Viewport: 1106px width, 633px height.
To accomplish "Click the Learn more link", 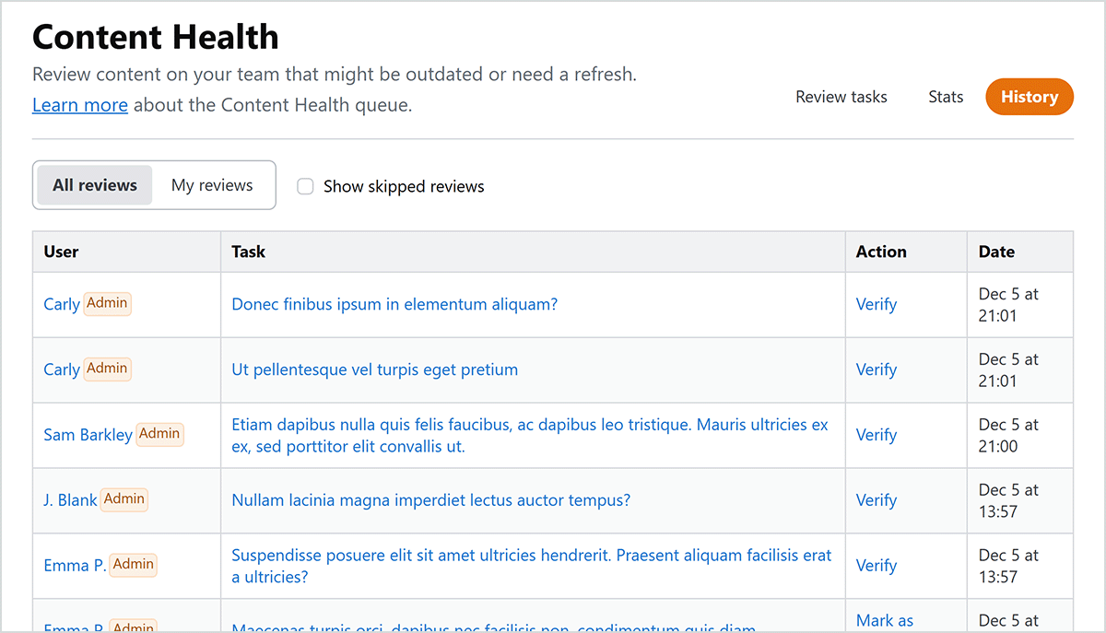I will click(80, 105).
